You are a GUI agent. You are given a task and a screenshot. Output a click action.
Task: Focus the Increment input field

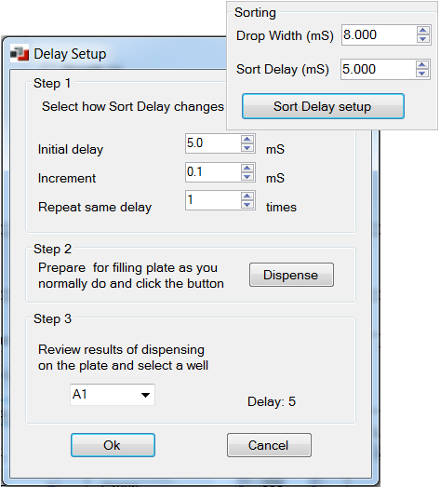point(213,172)
